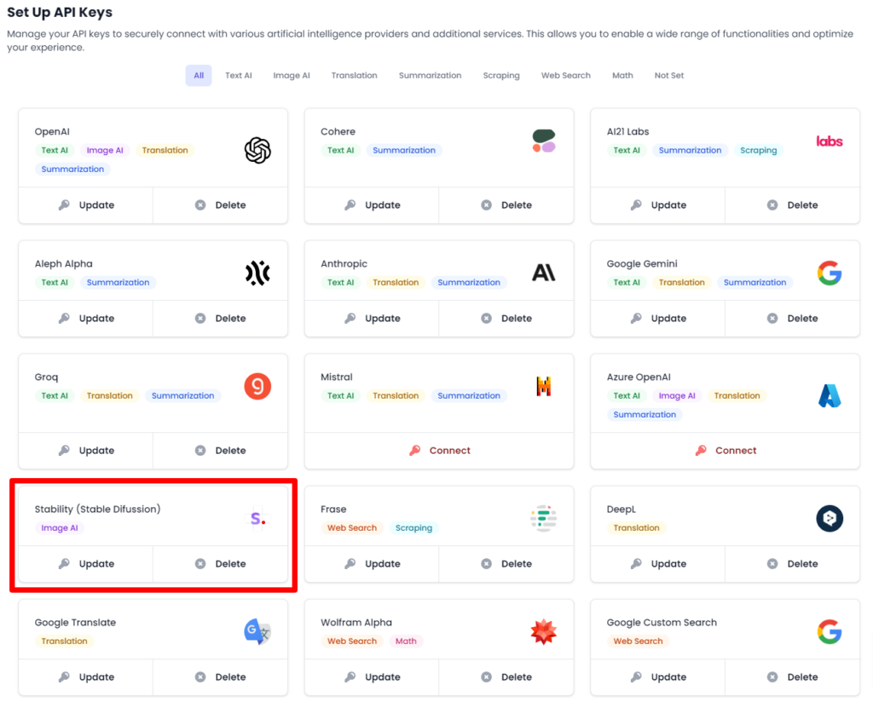Viewport: 873px width, 708px height.
Task: Switch to the Text AI filter tab
Action: click(238, 75)
